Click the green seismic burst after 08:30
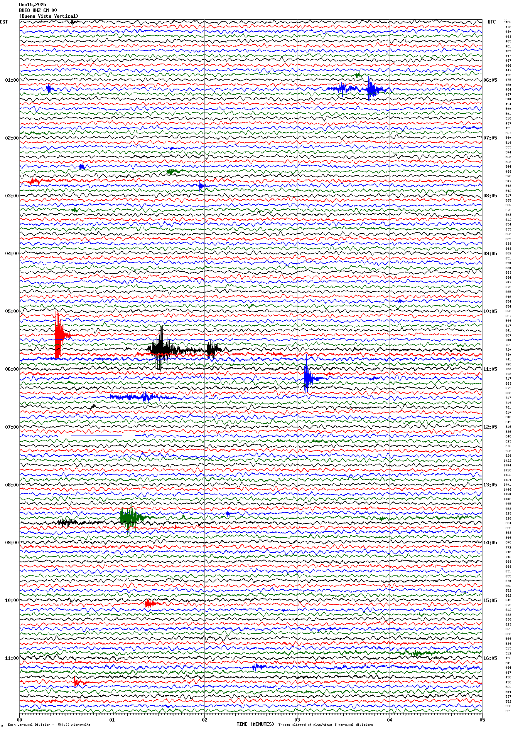Image resolution: width=513 pixels, height=730 pixels. click(130, 518)
